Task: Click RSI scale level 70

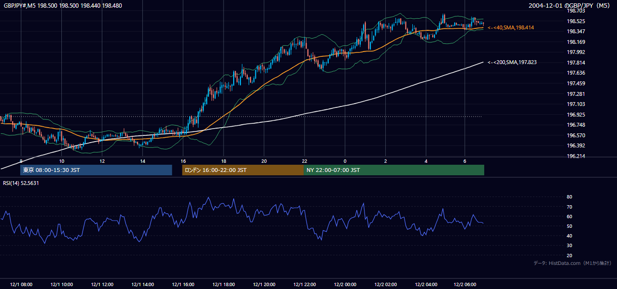Action: [569, 207]
